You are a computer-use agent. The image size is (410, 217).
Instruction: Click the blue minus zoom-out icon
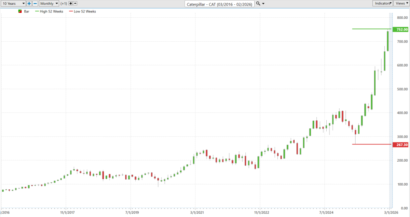click(35, 3)
